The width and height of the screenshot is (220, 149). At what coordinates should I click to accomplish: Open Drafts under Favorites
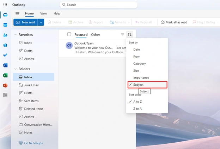[33, 51]
